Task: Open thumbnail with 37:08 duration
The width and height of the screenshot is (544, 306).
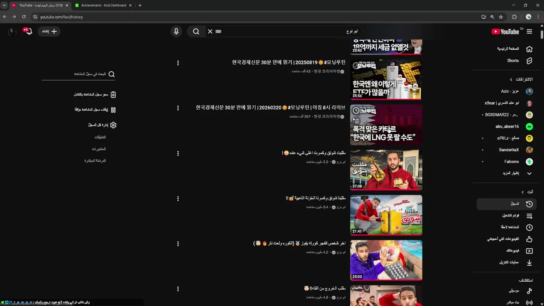Action: point(386,170)
